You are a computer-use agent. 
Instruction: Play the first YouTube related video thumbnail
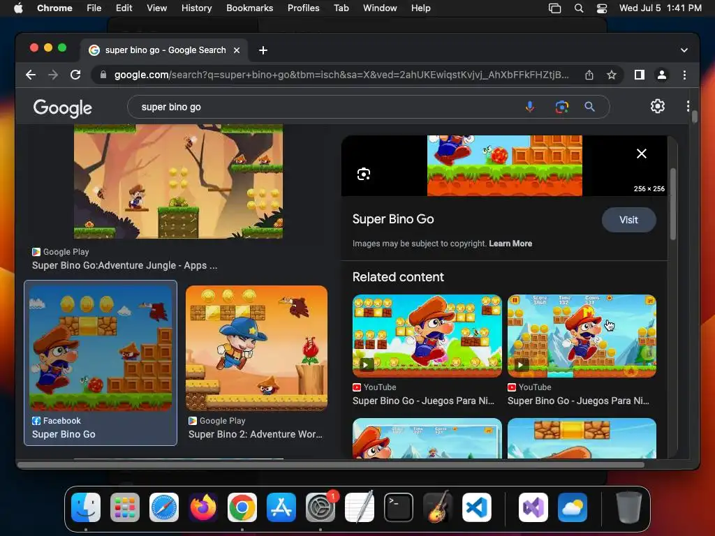[427, 336]
